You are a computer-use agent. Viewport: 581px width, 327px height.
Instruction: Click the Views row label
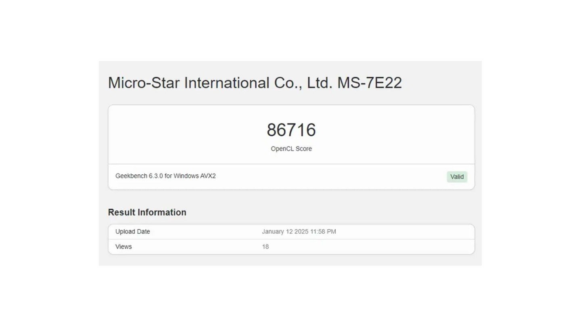pyautogui.click(x=123, y=247)
